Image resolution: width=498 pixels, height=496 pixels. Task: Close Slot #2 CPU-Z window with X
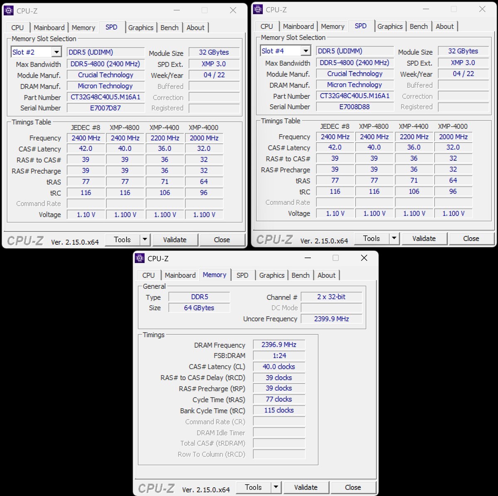pos(233,10)
